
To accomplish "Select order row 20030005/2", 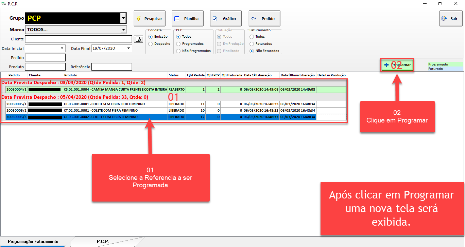I will coord(176,110).
